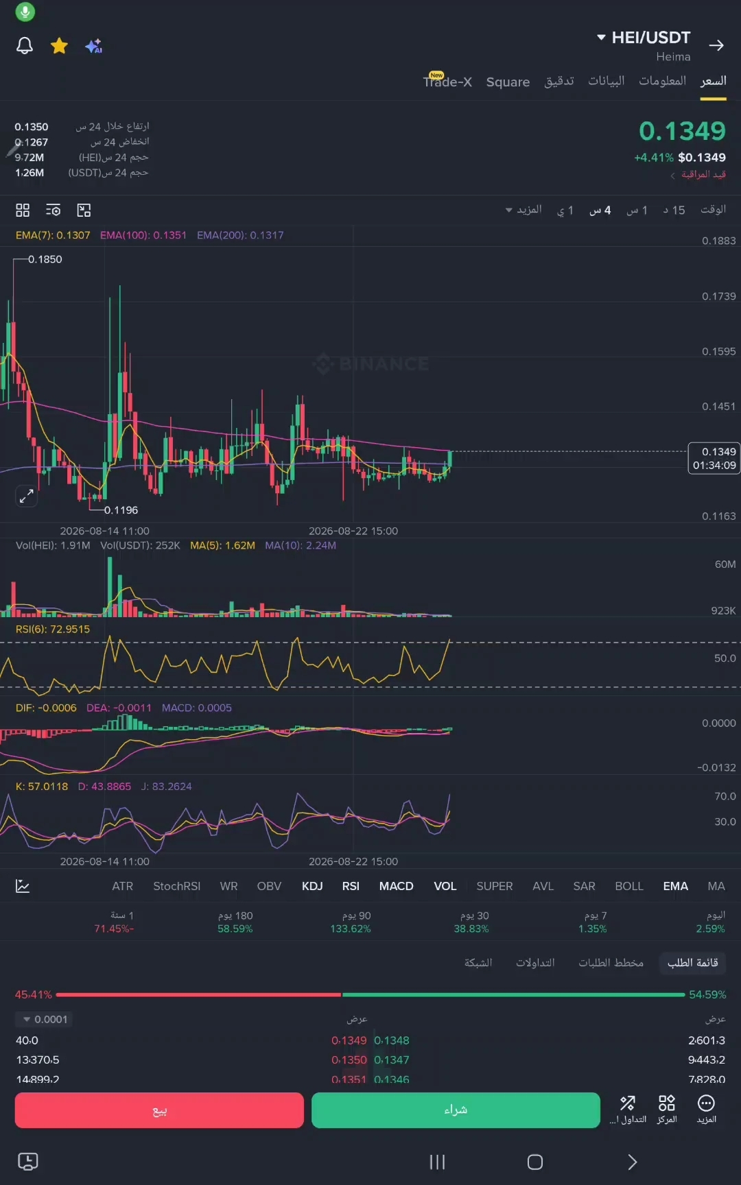
Task: Toggle the favorite star for HEI/USDT
Action: tap(60, 46)
